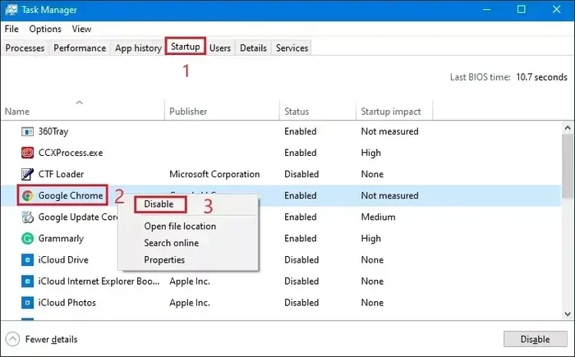The image size is (575, 357).
Task: Click the Task Manager title bar icon
Action: [x=11, y=10]
